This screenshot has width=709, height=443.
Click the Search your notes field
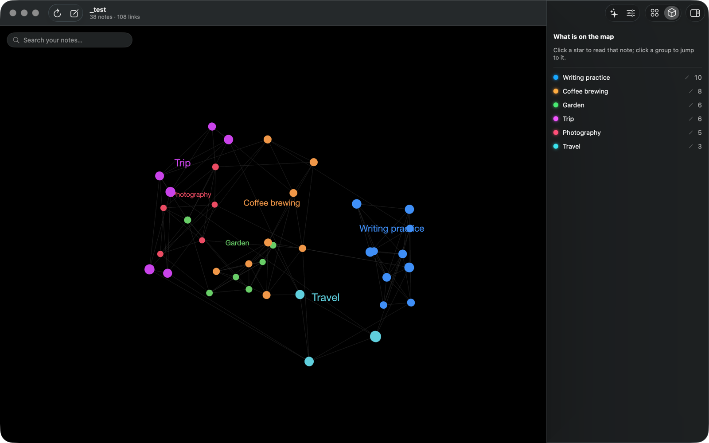tap(70, 40)
